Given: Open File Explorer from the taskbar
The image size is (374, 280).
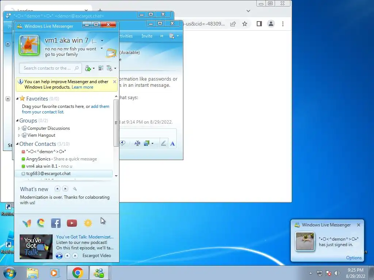Looking at the screenshot, I should coord(33,273).
